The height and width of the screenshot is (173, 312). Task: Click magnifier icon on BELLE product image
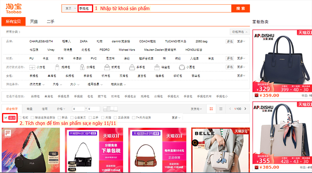(195, 143)
